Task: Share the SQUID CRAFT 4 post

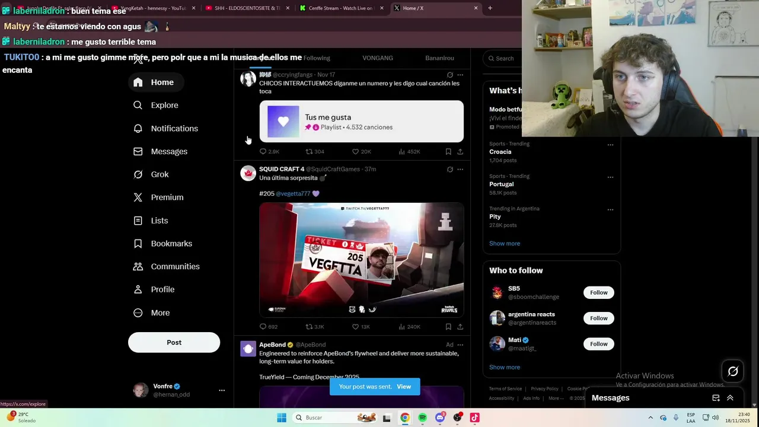Action: click(x=460, y=327)
